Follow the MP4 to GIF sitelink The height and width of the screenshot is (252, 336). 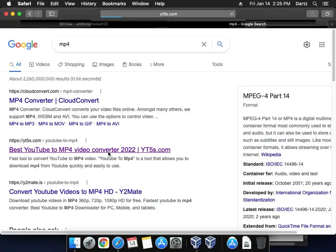tap(81, 124)
